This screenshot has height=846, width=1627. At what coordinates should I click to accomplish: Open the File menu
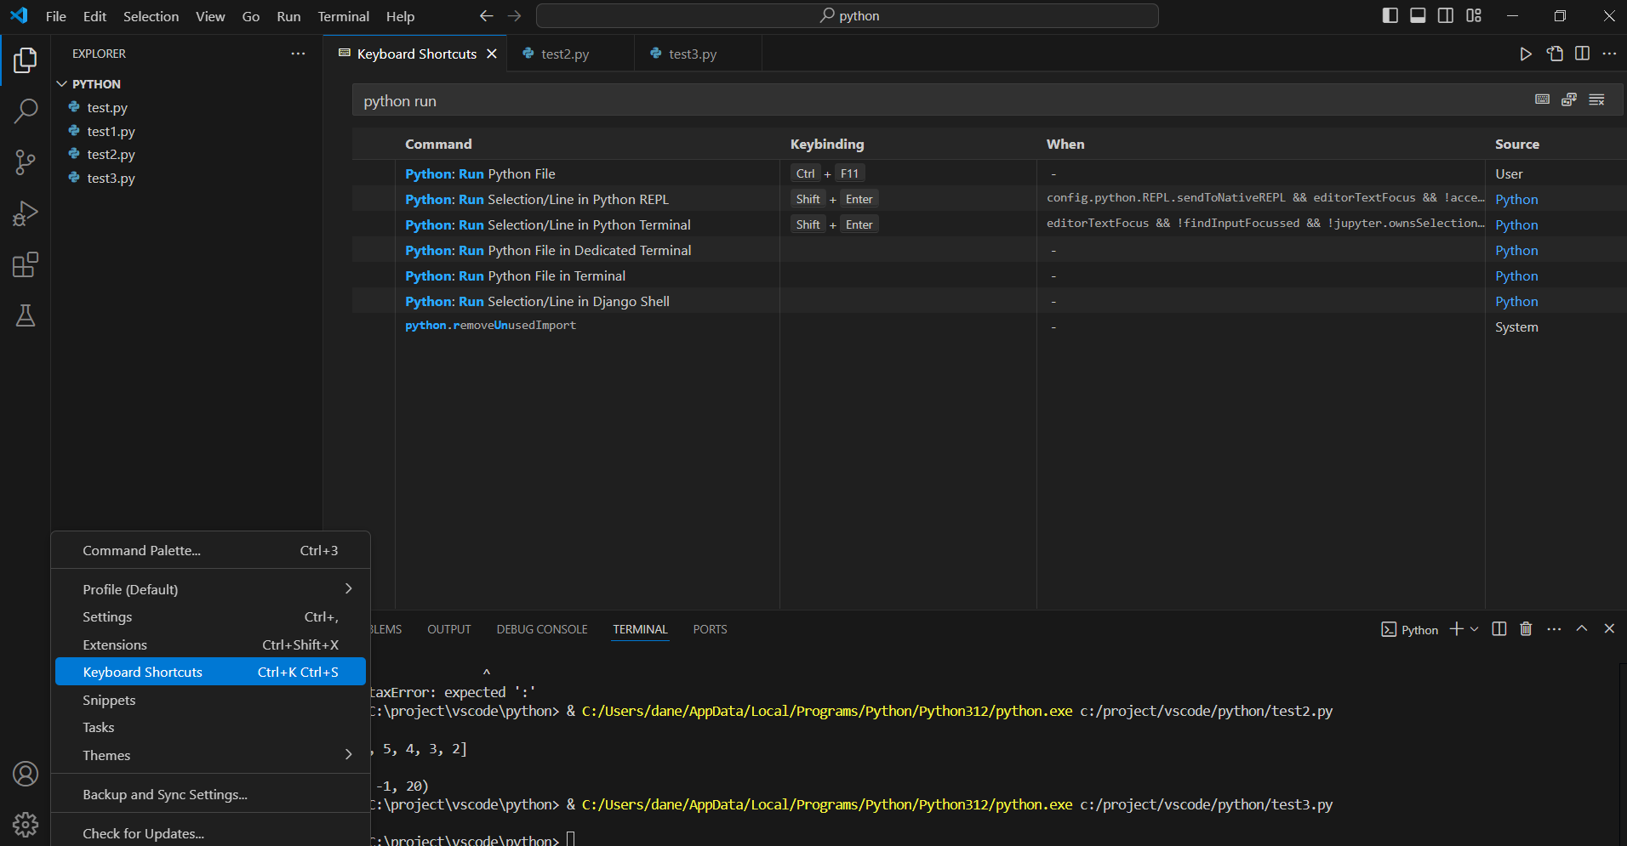pos(56,16)
